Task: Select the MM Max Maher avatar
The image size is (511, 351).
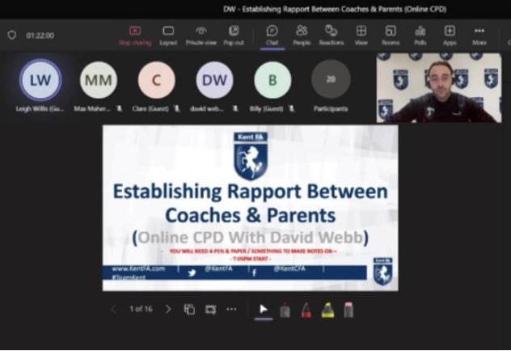Action: point(98,80)
